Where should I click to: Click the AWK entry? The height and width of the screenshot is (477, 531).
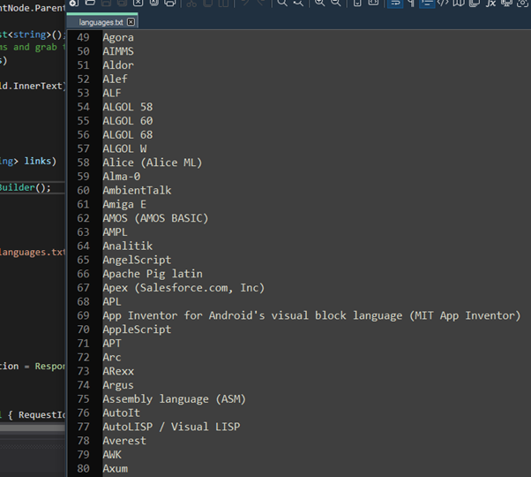[112, 454]
